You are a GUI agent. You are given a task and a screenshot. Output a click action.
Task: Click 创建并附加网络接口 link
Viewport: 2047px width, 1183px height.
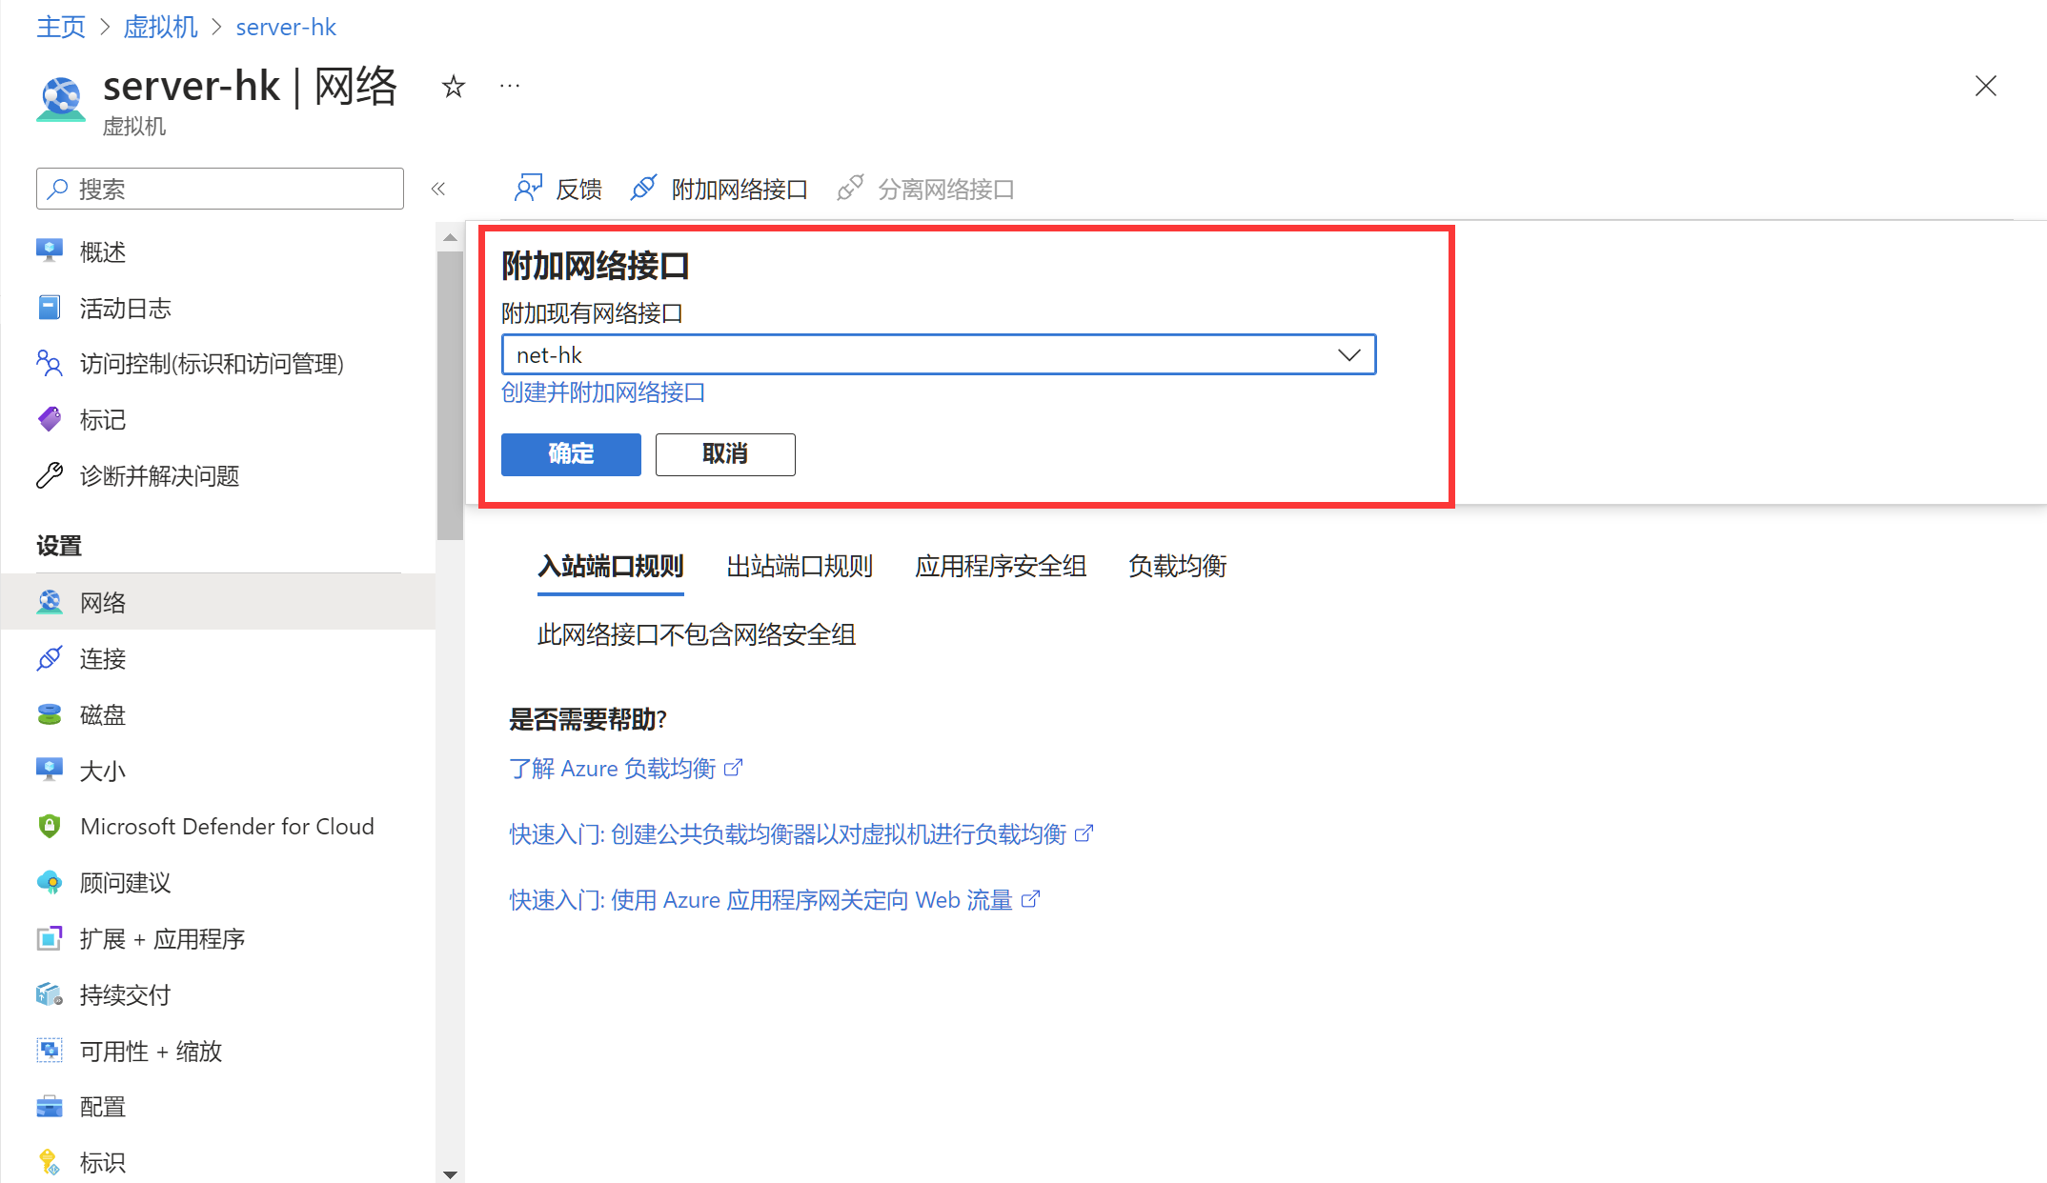pos(602,392)
